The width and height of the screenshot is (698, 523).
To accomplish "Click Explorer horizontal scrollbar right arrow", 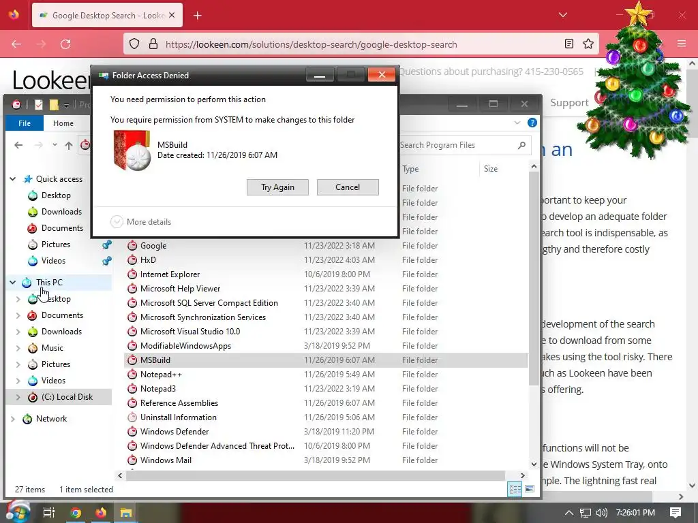I will point(523,475).
